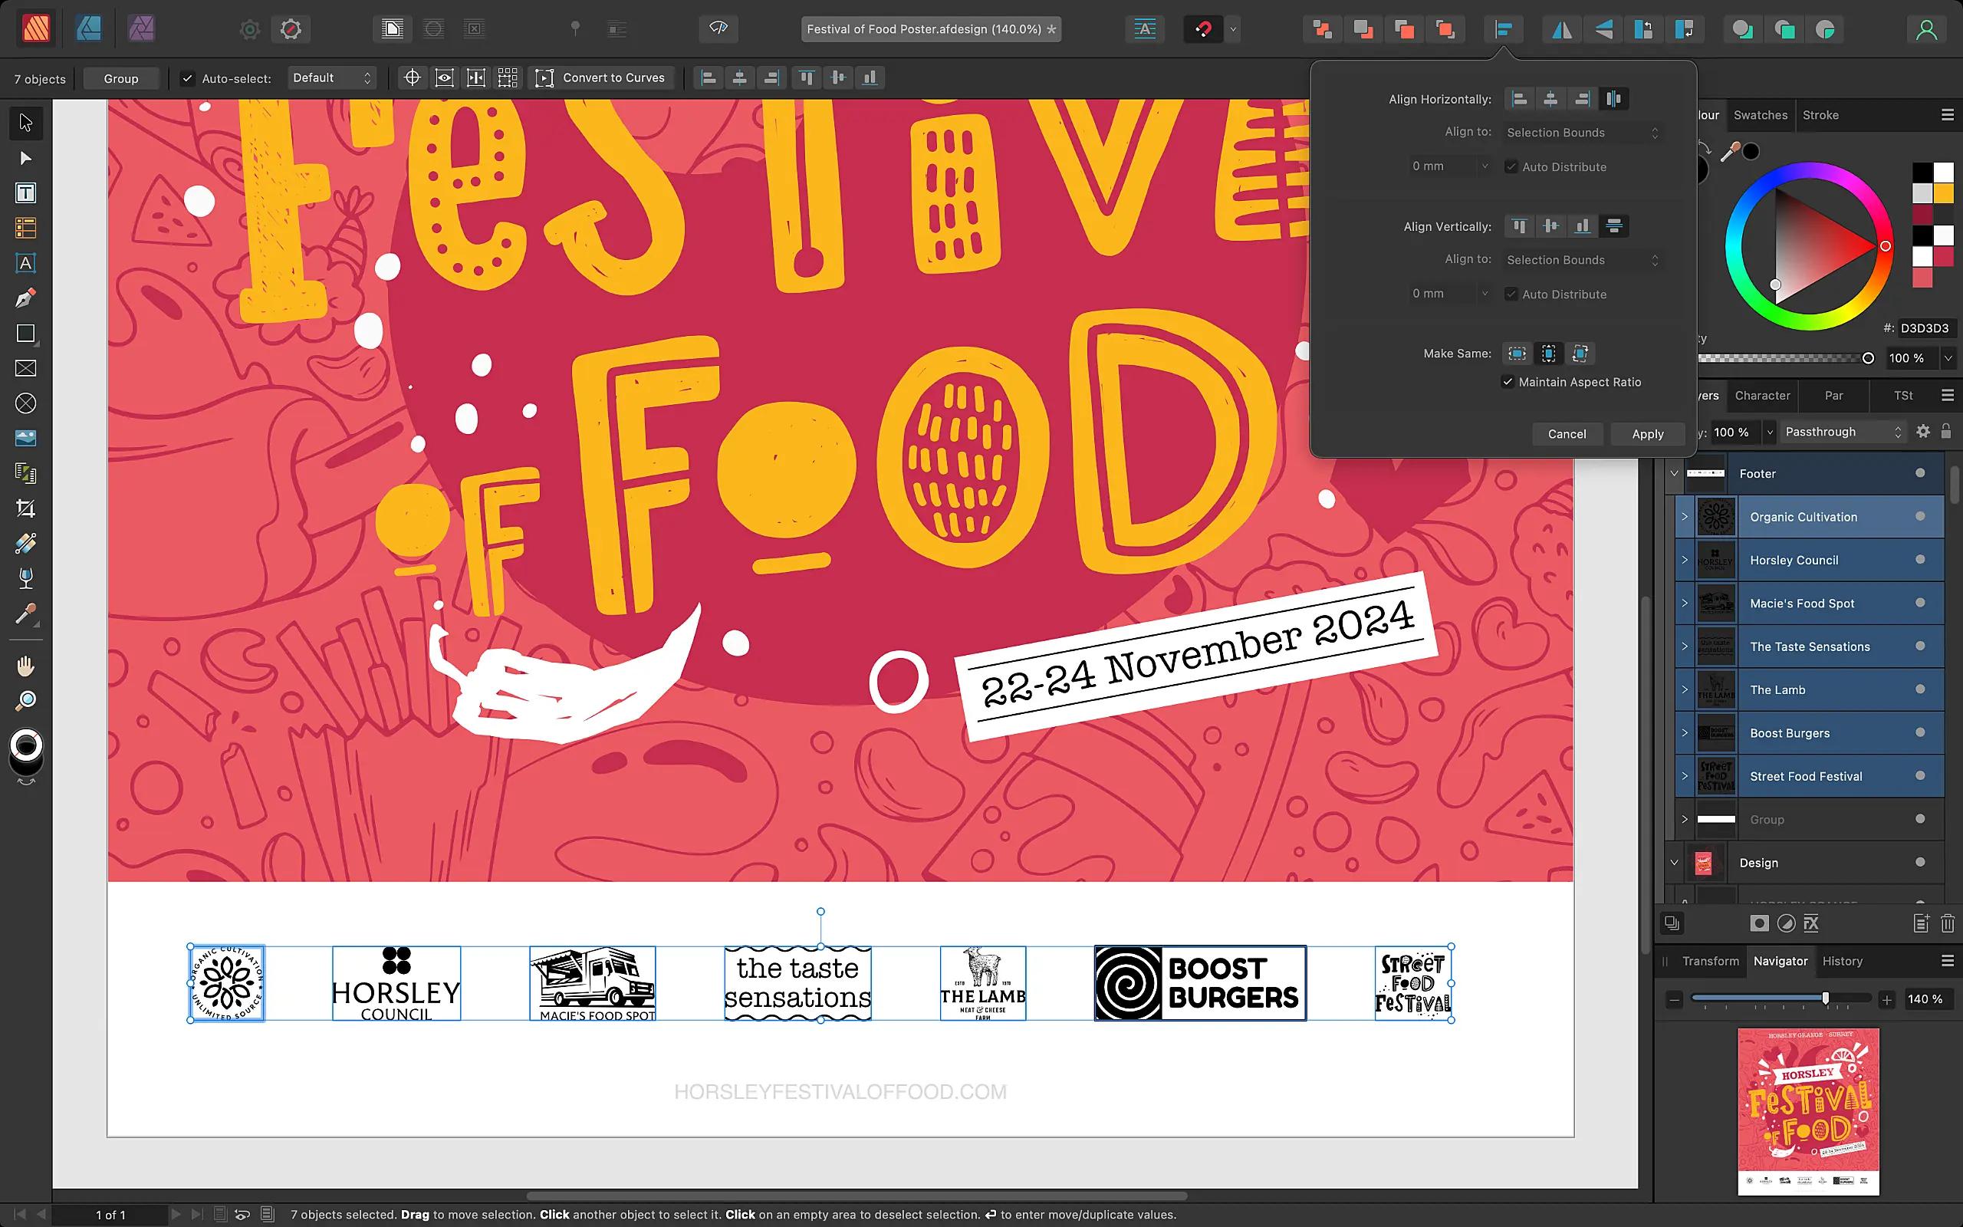1963x1227 pixels.
Task: Select the Place Image tool
Action: pyautogui.click(x=25, y=438)
